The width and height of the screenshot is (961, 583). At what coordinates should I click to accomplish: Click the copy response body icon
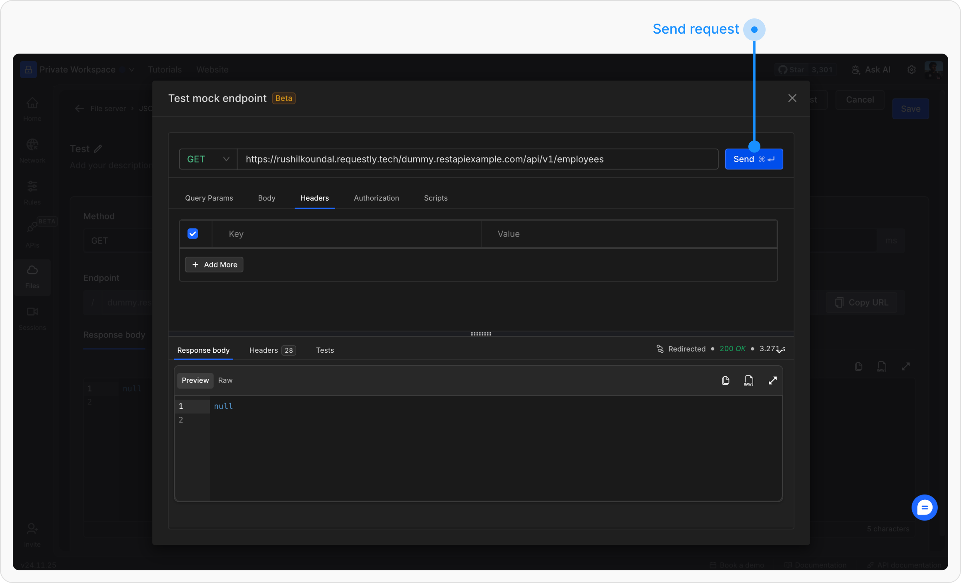[x=726, y=380]
